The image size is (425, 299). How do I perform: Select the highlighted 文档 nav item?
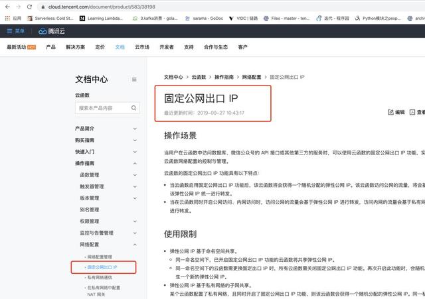click(x=120, y=47)
